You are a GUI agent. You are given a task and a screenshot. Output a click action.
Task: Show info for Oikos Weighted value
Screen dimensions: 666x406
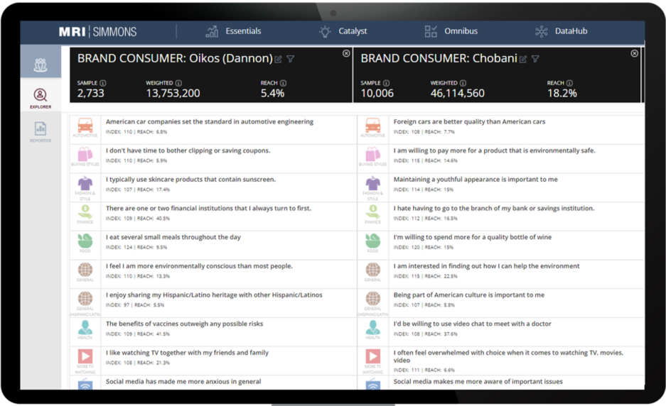point(178,83)
